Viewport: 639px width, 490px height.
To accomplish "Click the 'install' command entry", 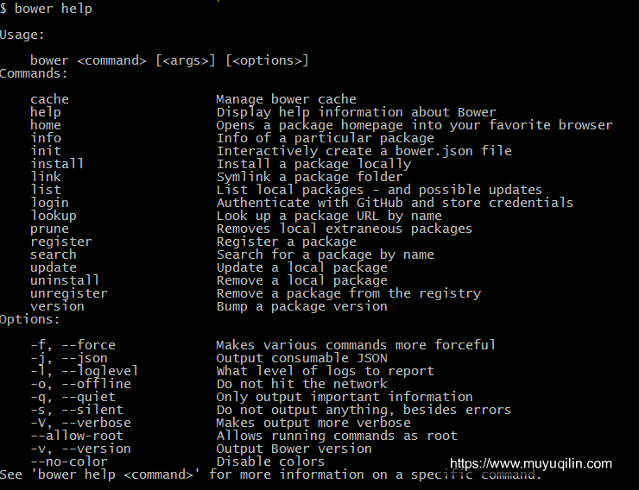I will (57, 164).
